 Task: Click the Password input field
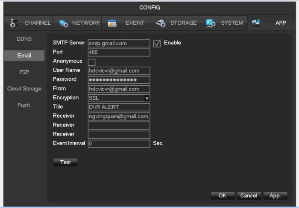click(x=119, y=80)
